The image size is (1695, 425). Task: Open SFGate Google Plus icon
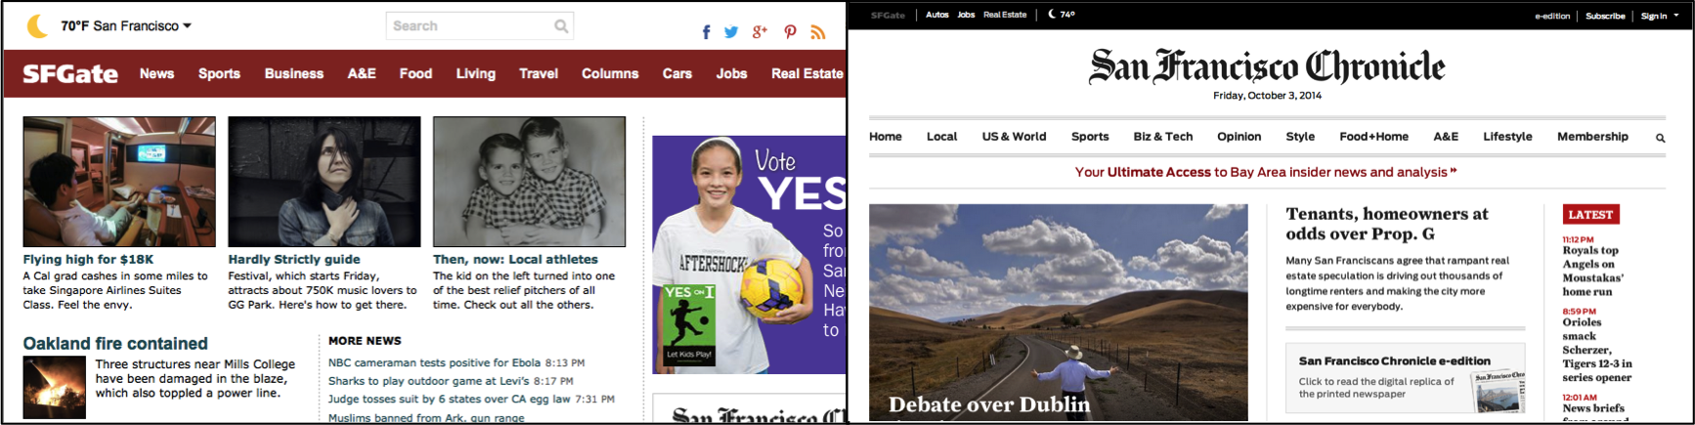[x=760, y=32]
